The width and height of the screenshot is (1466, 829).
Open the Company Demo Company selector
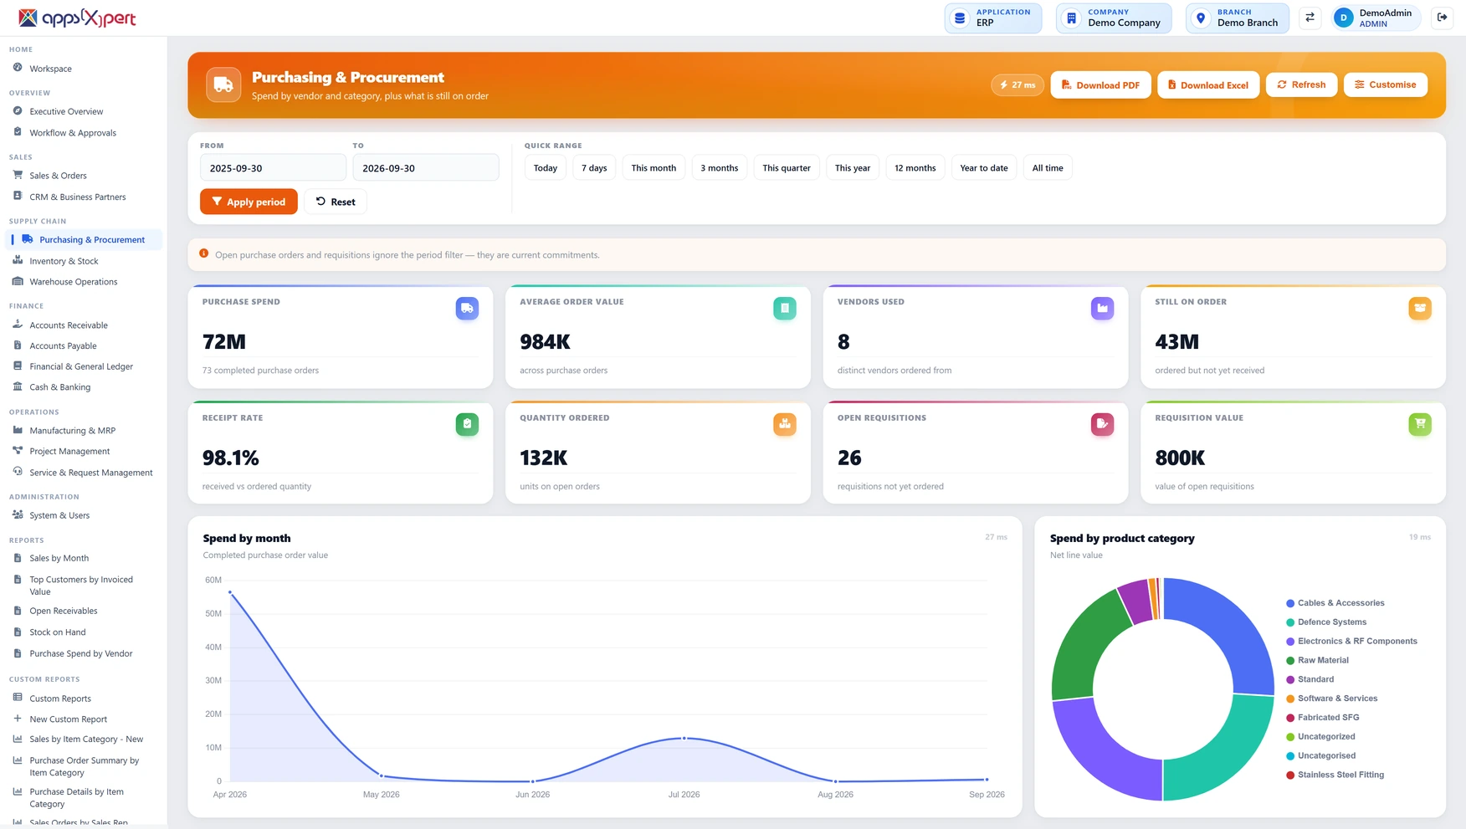coord(1114,18)
